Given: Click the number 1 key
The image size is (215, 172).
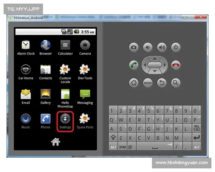Looking at the screenshot, I should click(113, 110).
